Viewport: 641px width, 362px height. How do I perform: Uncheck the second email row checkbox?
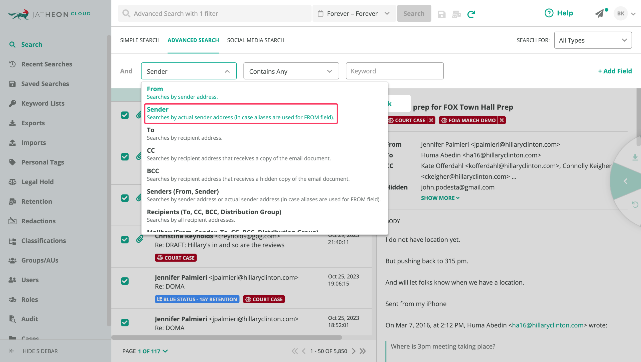pyautogui.click(x=125, y=157)
